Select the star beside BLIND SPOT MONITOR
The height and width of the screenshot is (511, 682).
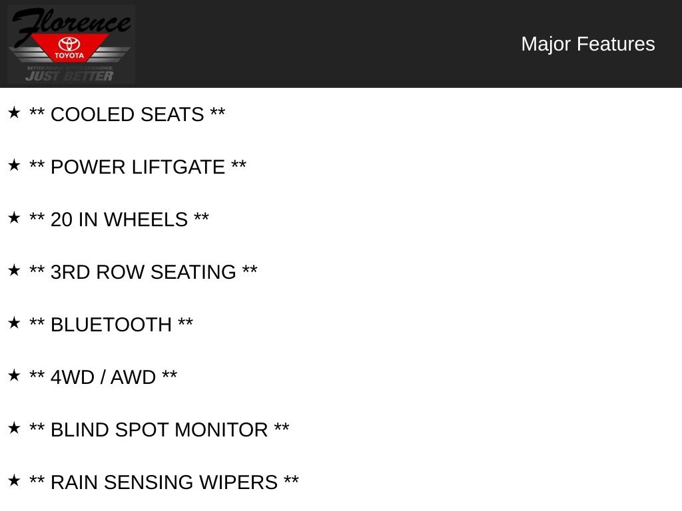pyautogui.click(x=14, y=428)
